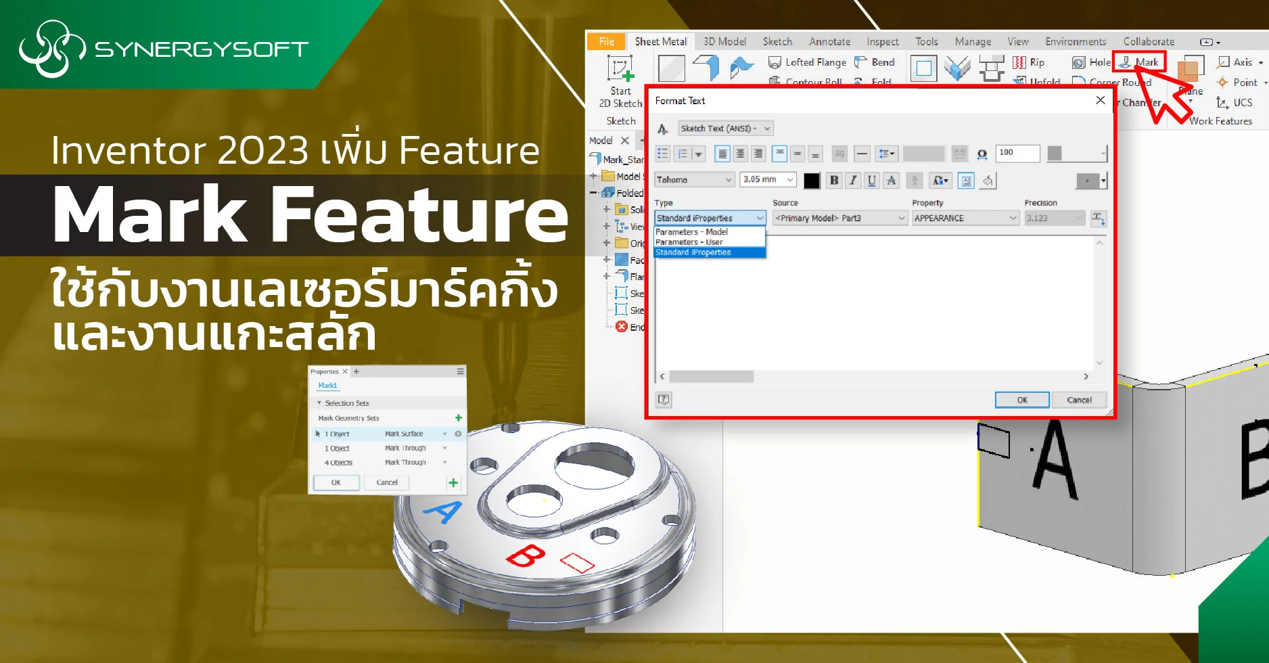This screenshot has height=663, width=1269.
Task: Click the add parameter icon beside Precision
Action: coord(1098,218)
